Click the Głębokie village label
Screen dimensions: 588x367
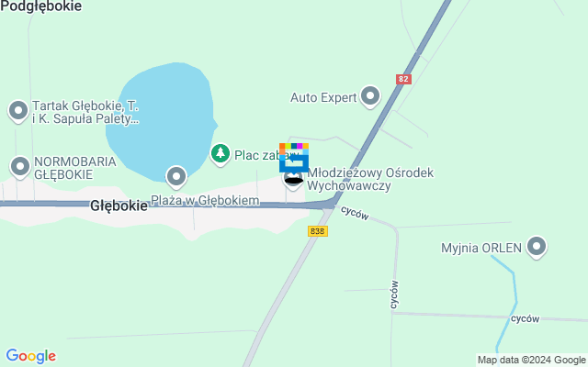tap(119, 206)
